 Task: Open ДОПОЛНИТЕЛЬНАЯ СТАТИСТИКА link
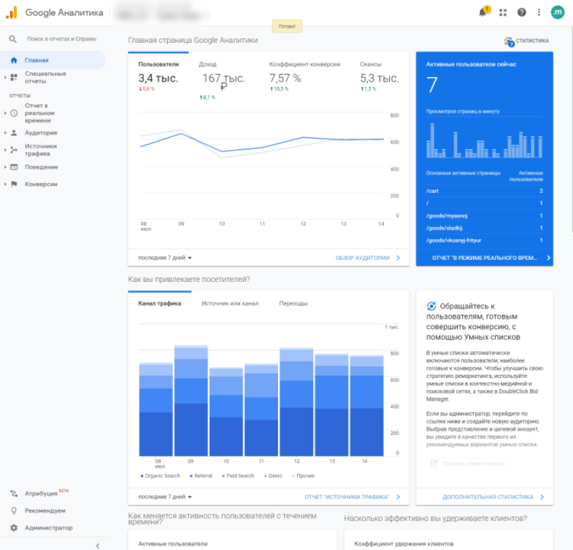pyautogui.click(x=487, y=497)
